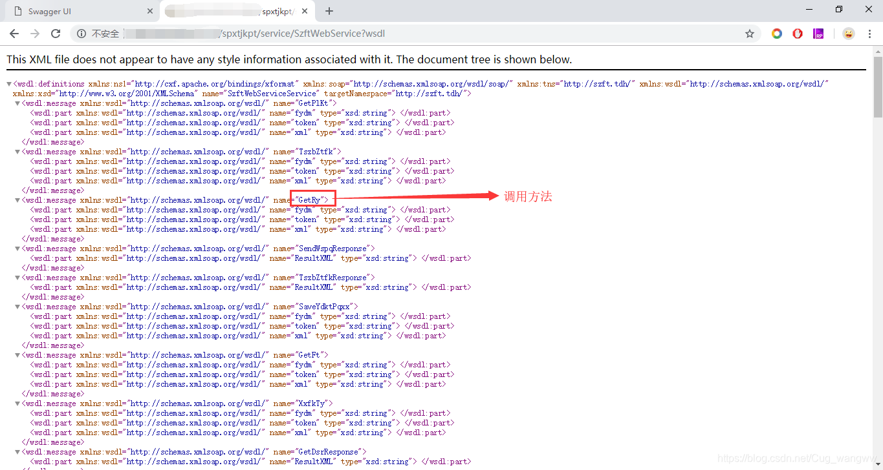Click the "GetFt" name value

coord(310,355)
